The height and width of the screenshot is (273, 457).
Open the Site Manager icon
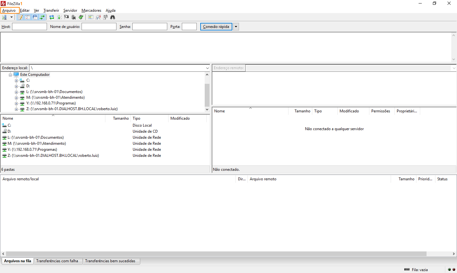coord(4,17)
